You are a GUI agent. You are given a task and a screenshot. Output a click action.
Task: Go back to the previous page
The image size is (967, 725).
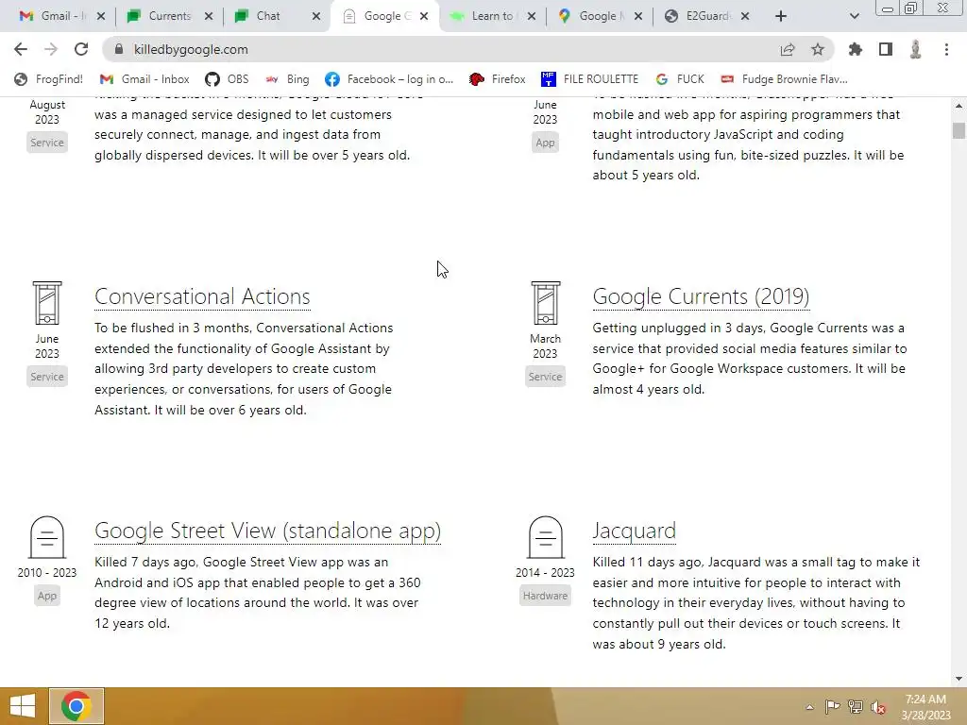click(21, 49)
